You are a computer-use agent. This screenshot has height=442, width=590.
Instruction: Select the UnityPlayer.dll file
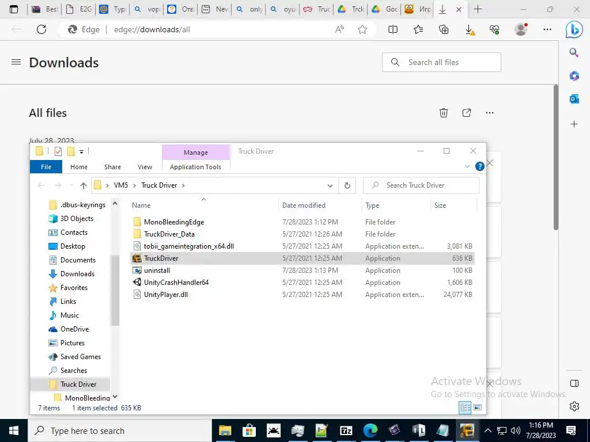(165, 294)
